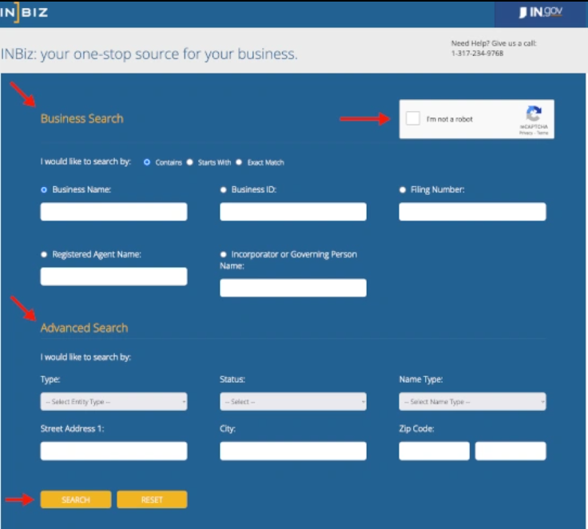Choose Registered Agent Name radio option
Image resolution: width=588 pixels, height=529 pixels.
44,254
